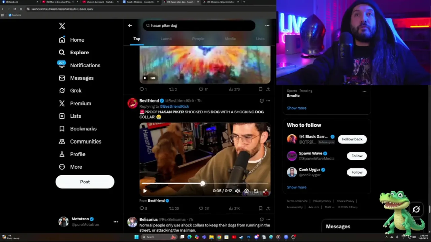Click the hasan piker dog search field
The image size is (431, 242).
coord(199,25)
